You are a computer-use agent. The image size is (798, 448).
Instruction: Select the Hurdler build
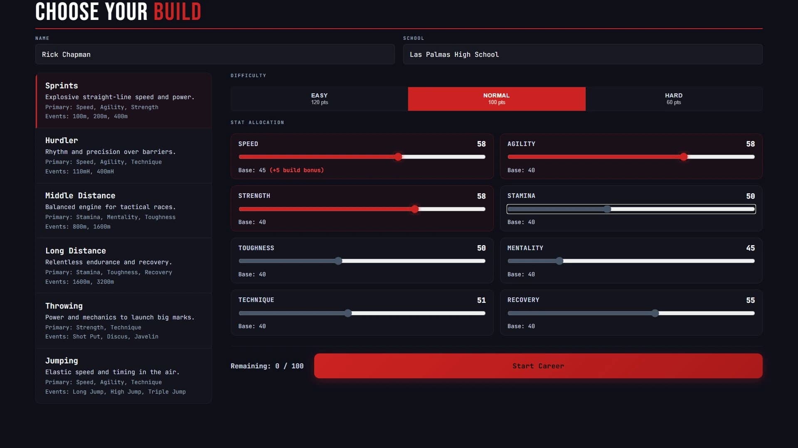(123, 156)
